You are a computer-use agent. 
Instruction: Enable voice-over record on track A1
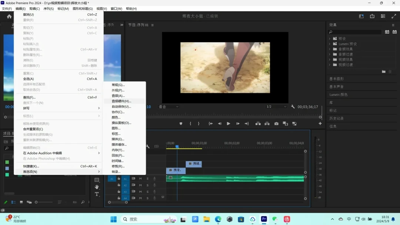tap(154, 179)
